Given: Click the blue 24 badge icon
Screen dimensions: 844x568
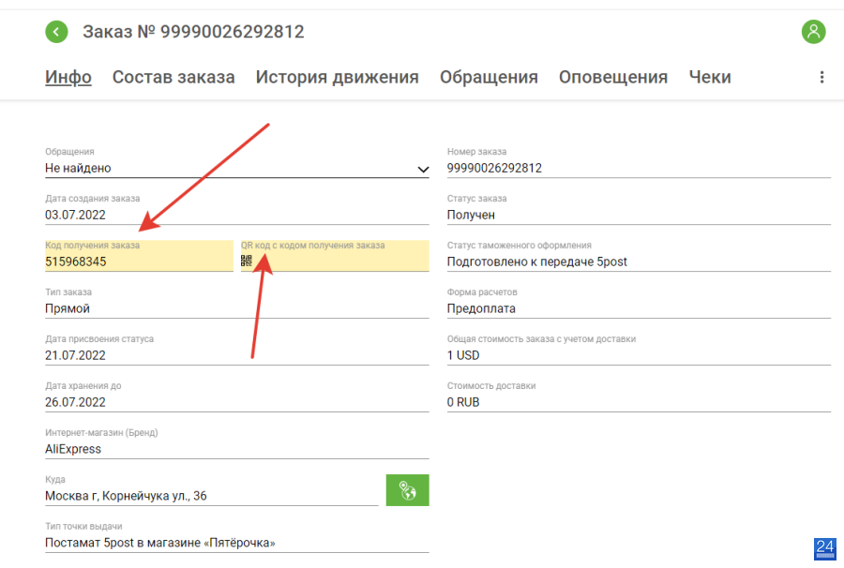Looking at the screenshot, I should pyautogui.click(x=824, y=549).
